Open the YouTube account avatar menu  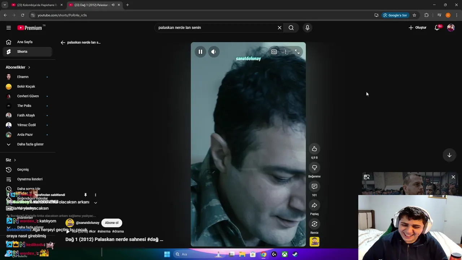tap(451, 28)
